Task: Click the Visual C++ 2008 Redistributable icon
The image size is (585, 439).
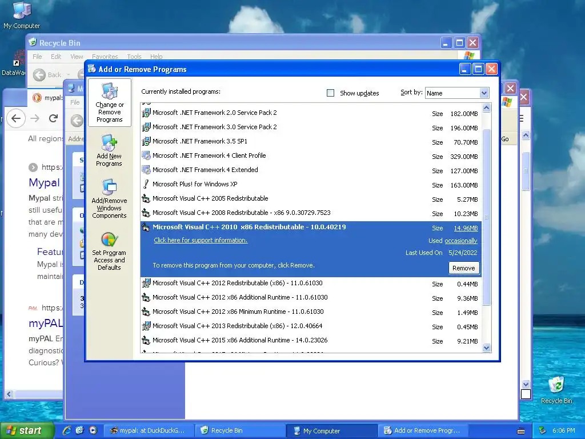Action: click(146, 213)
